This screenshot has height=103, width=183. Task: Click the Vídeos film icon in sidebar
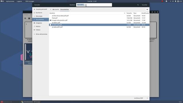[x=34, y=30]
